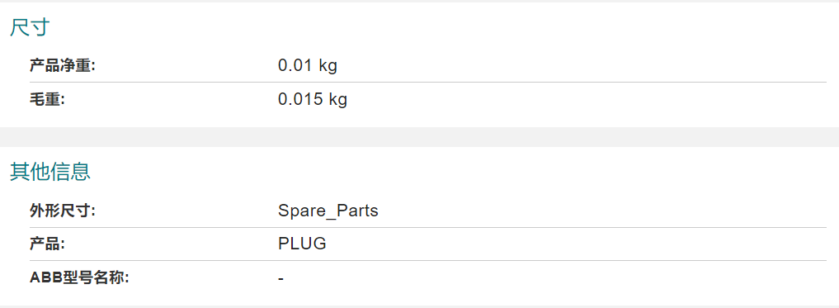Image resolution: width=839 pixels, height=308 pixels.
Task: Select the 产品 field label
Action: (x=46, y=244)
